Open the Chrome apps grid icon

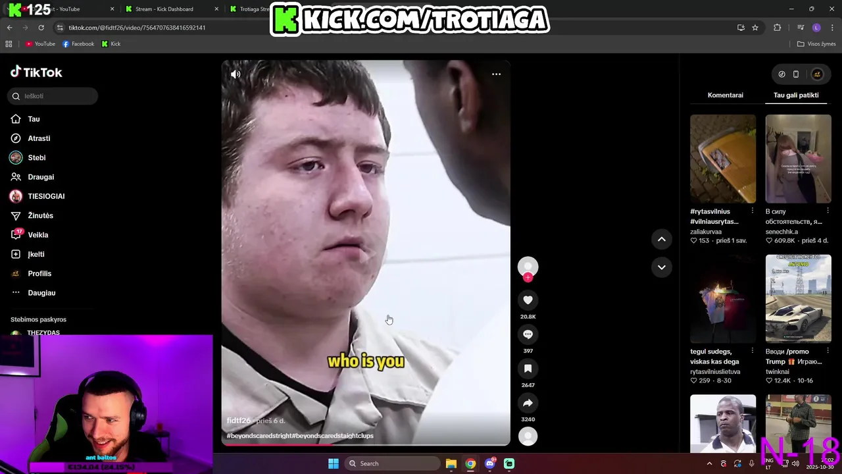tap(9, 44)
